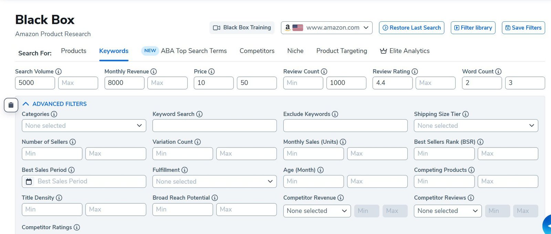Click the Number of Sellers Min field

pyautogui.click(x=52, y=154)
